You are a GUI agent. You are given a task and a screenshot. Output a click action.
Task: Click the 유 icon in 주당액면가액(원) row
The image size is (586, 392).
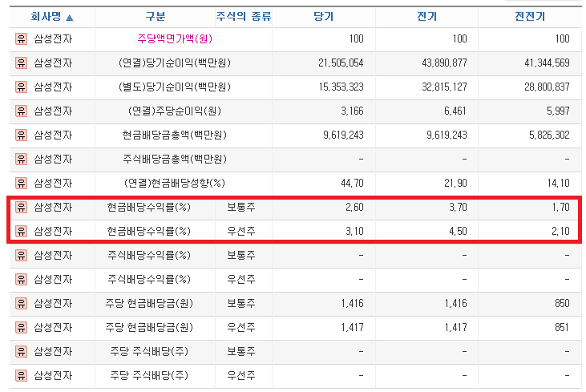(21, 38)
